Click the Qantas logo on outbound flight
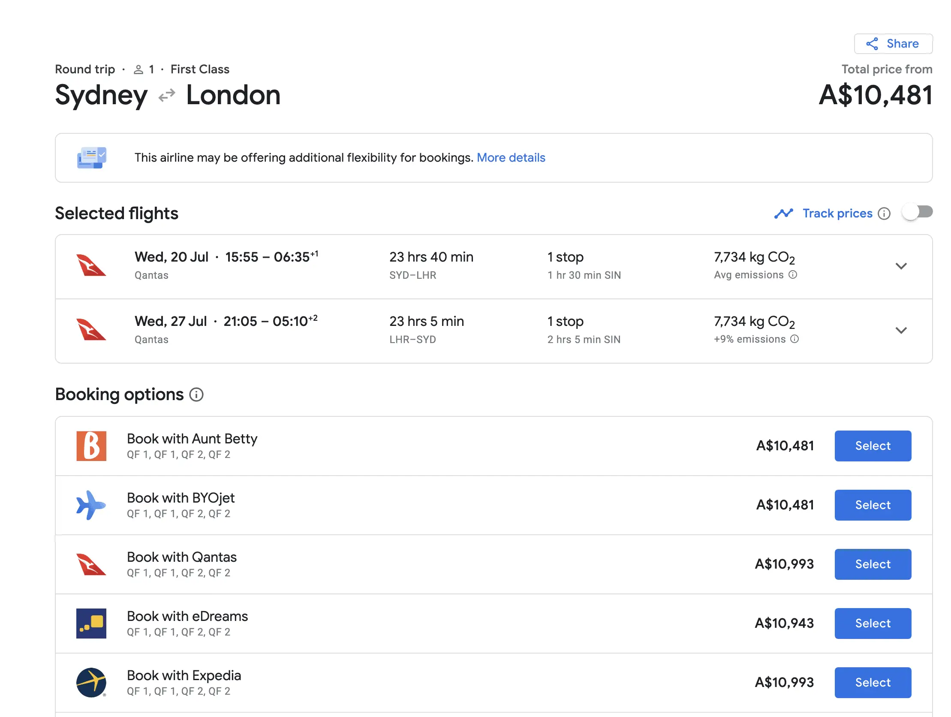Image resolution: width=951 pixels, height=717 pixels. pyautogui.click(x=91, y=265)
